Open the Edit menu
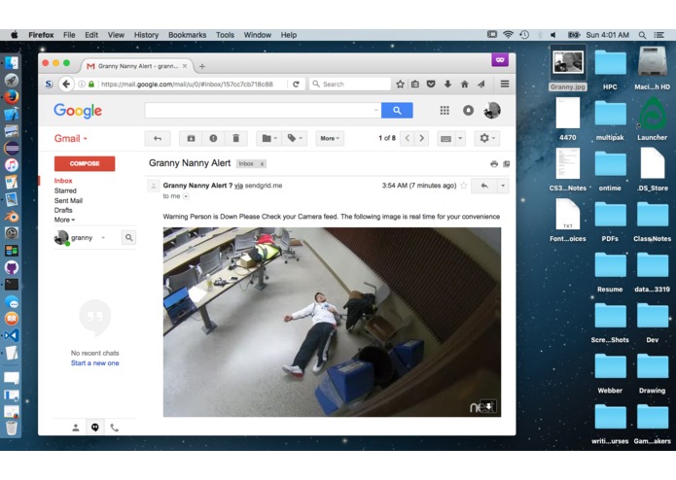Image resolution: width=676 pixels, height=480 pixels. tap(91, 35)
